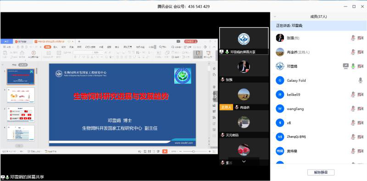Click the 邓雪娟的屏幕共享 tile

[244, 41]
